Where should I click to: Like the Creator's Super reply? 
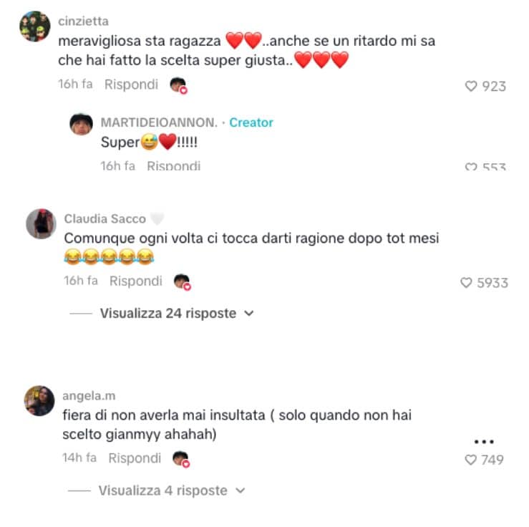click(x=471, y=167)
